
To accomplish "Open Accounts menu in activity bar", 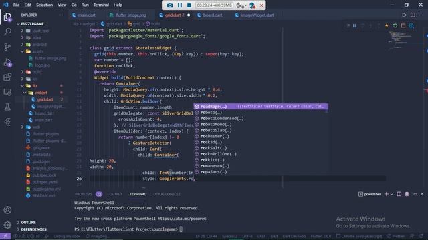I will pos(7,210).
